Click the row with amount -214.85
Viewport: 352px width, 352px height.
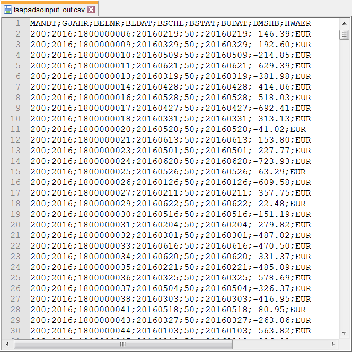point(171,55)
